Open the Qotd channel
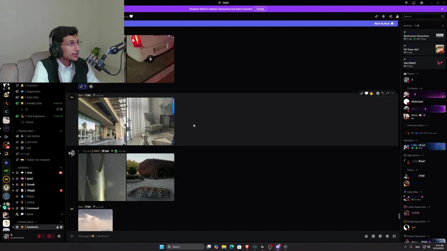The height and width of the screenshot is (251, 447). (38, 178)
